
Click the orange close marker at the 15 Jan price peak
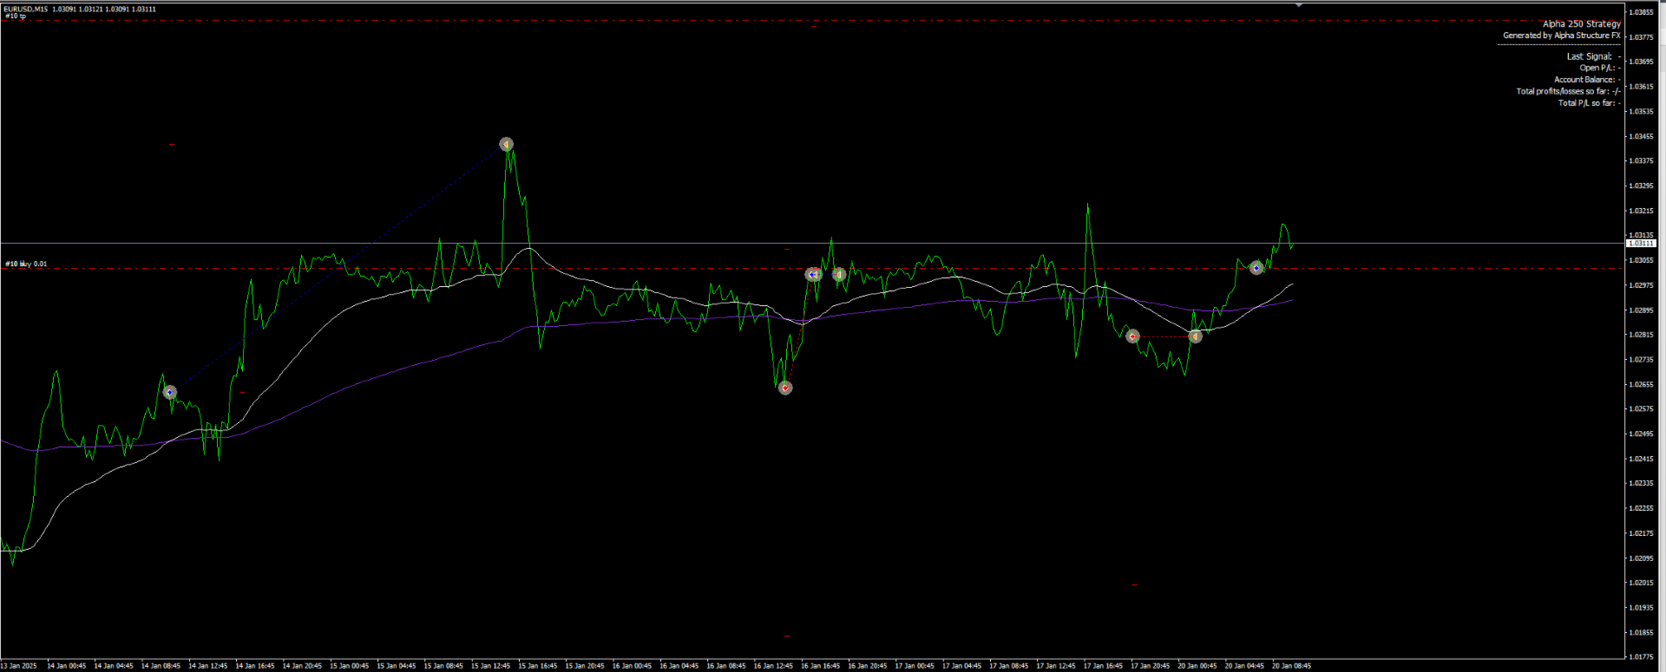coord(507,144)
